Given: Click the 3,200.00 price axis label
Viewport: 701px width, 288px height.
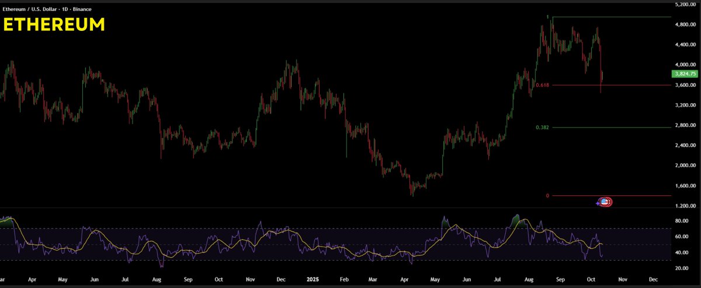Looking at the screenshot, I should (685, 106).
